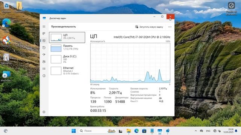Open the App history sidebar icon

tap(44, 48)
